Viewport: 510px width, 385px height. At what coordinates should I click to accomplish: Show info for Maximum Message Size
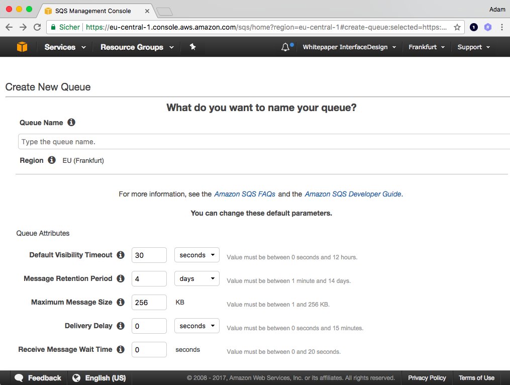click(x=121, y=302)
